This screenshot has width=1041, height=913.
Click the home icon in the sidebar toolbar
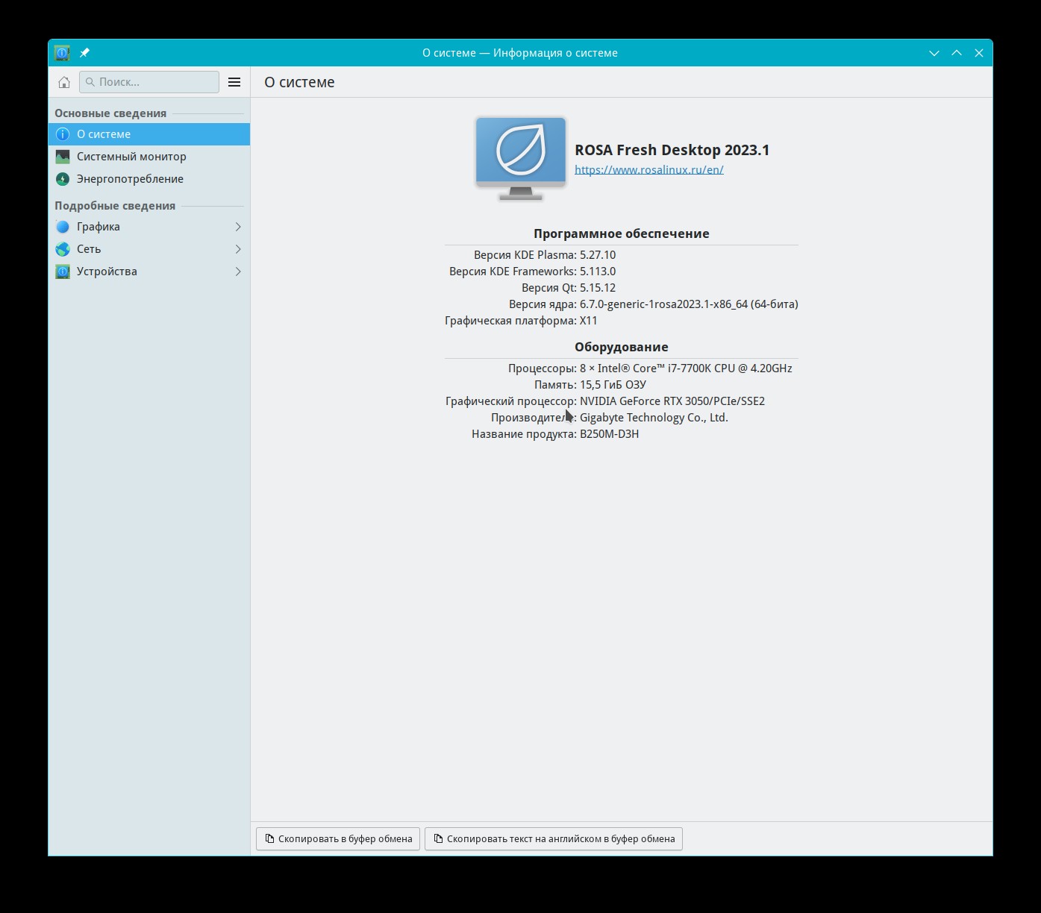[64, 82]
